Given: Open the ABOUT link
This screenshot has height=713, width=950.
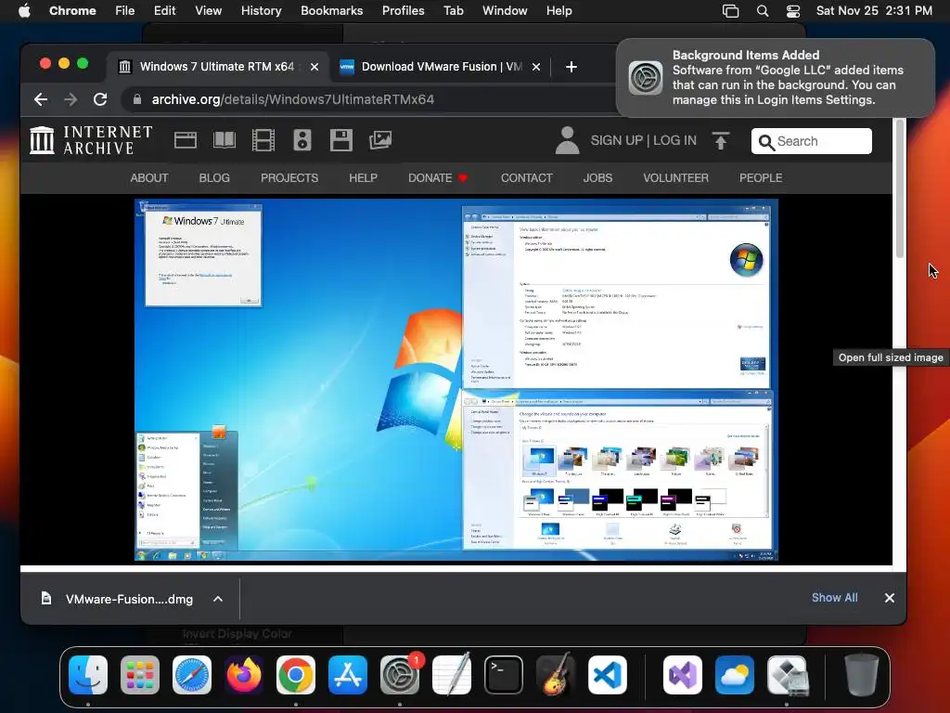Looking at the screenshot, I should click(149, 177).
